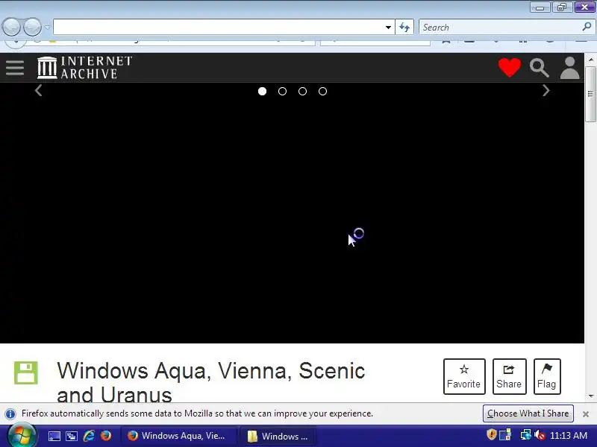Select the third carousel dot

pos(302,91)
